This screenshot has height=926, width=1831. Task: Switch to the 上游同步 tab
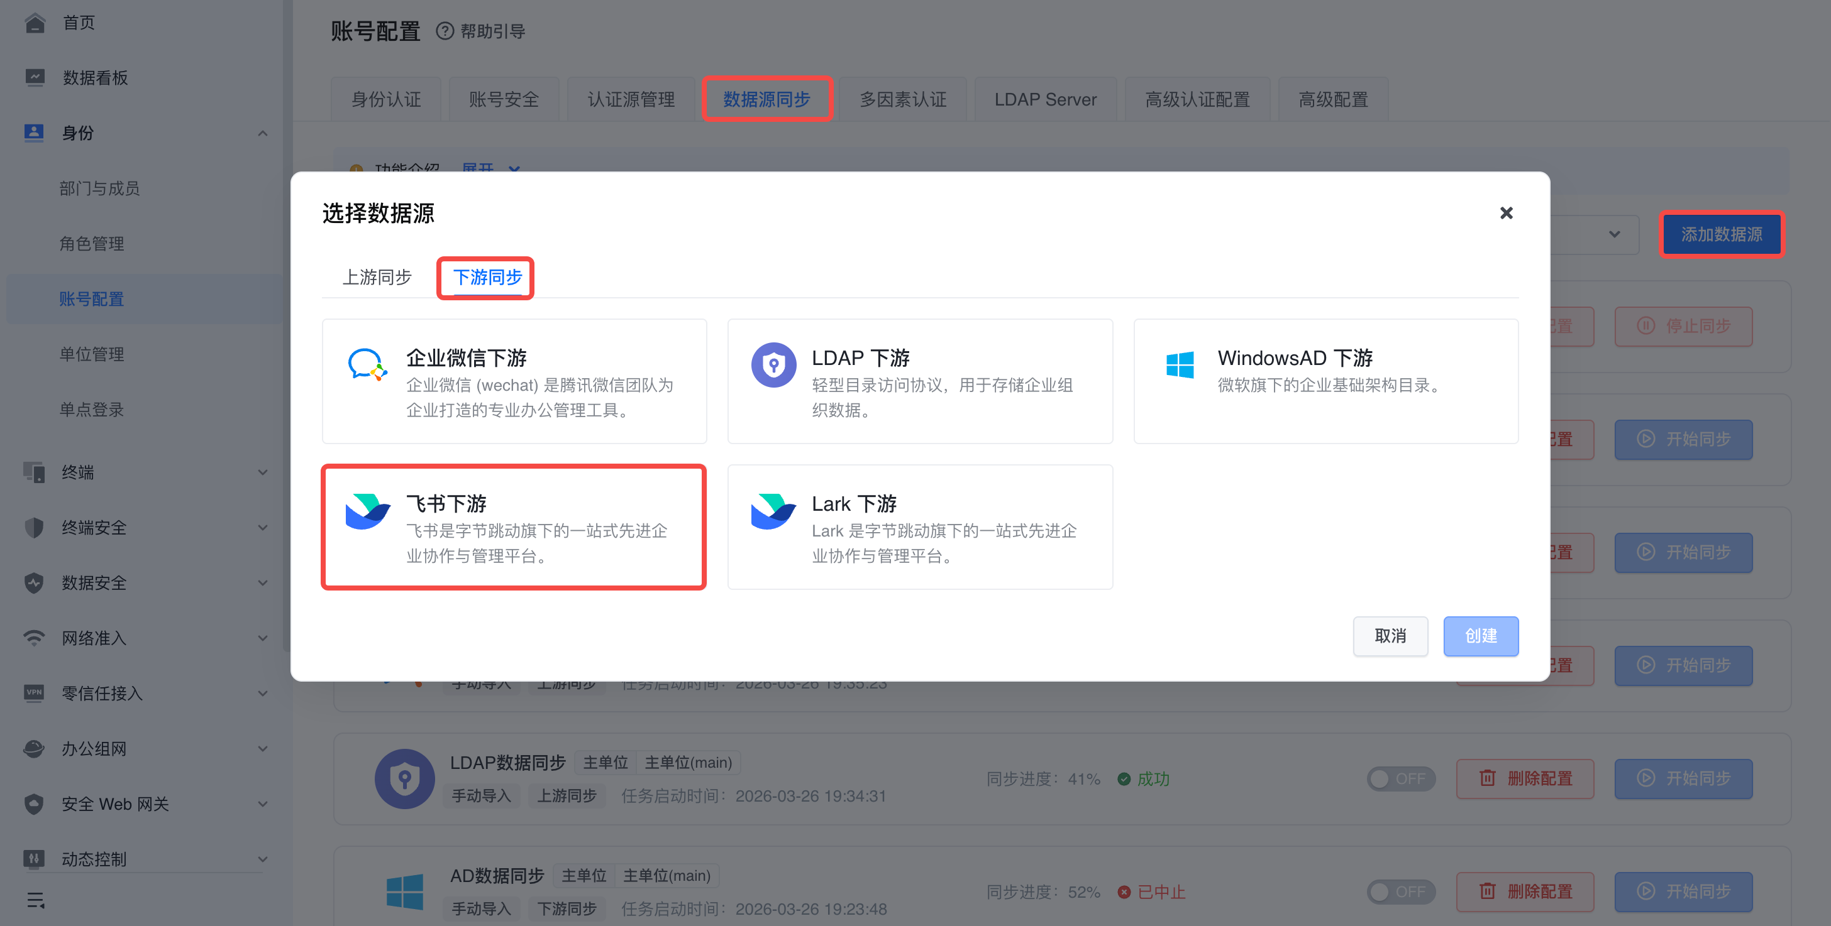(x=377, y=277)
